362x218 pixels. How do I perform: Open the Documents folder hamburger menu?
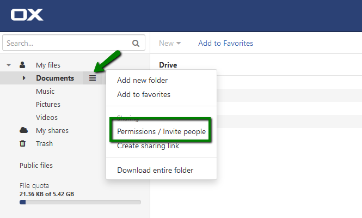93,78
